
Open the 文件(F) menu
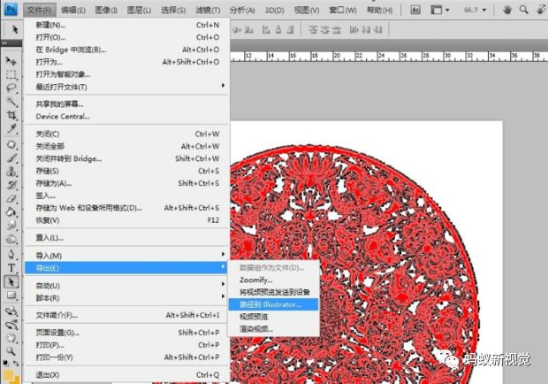[x=39, y=10]
